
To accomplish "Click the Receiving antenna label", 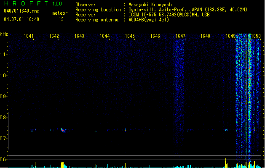I will click(97, 20).
